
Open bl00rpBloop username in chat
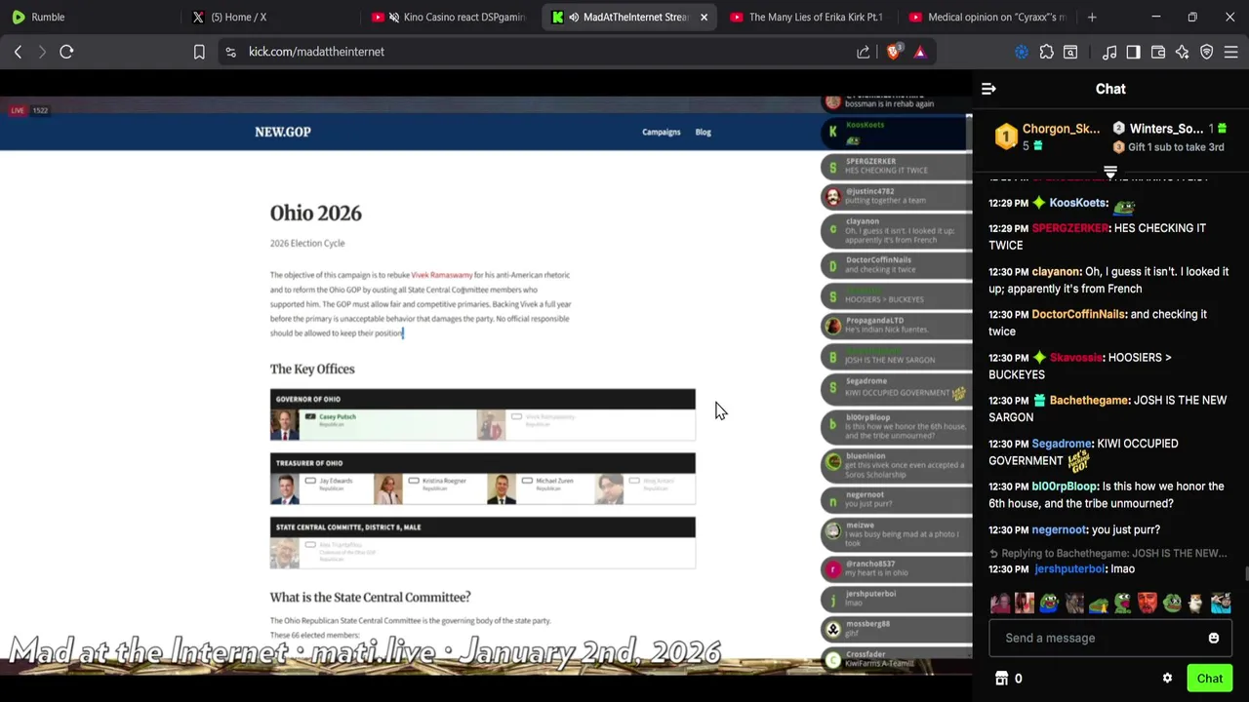(1064, 487)
